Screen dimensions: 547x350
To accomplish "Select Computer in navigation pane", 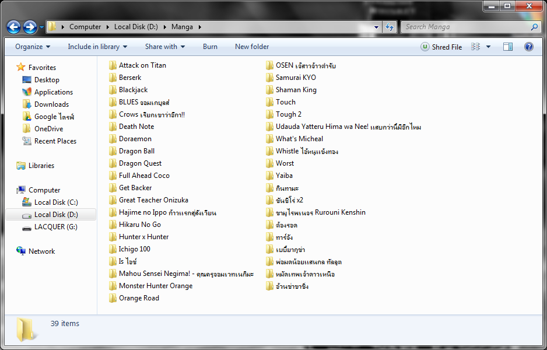I will click(38, 190).
